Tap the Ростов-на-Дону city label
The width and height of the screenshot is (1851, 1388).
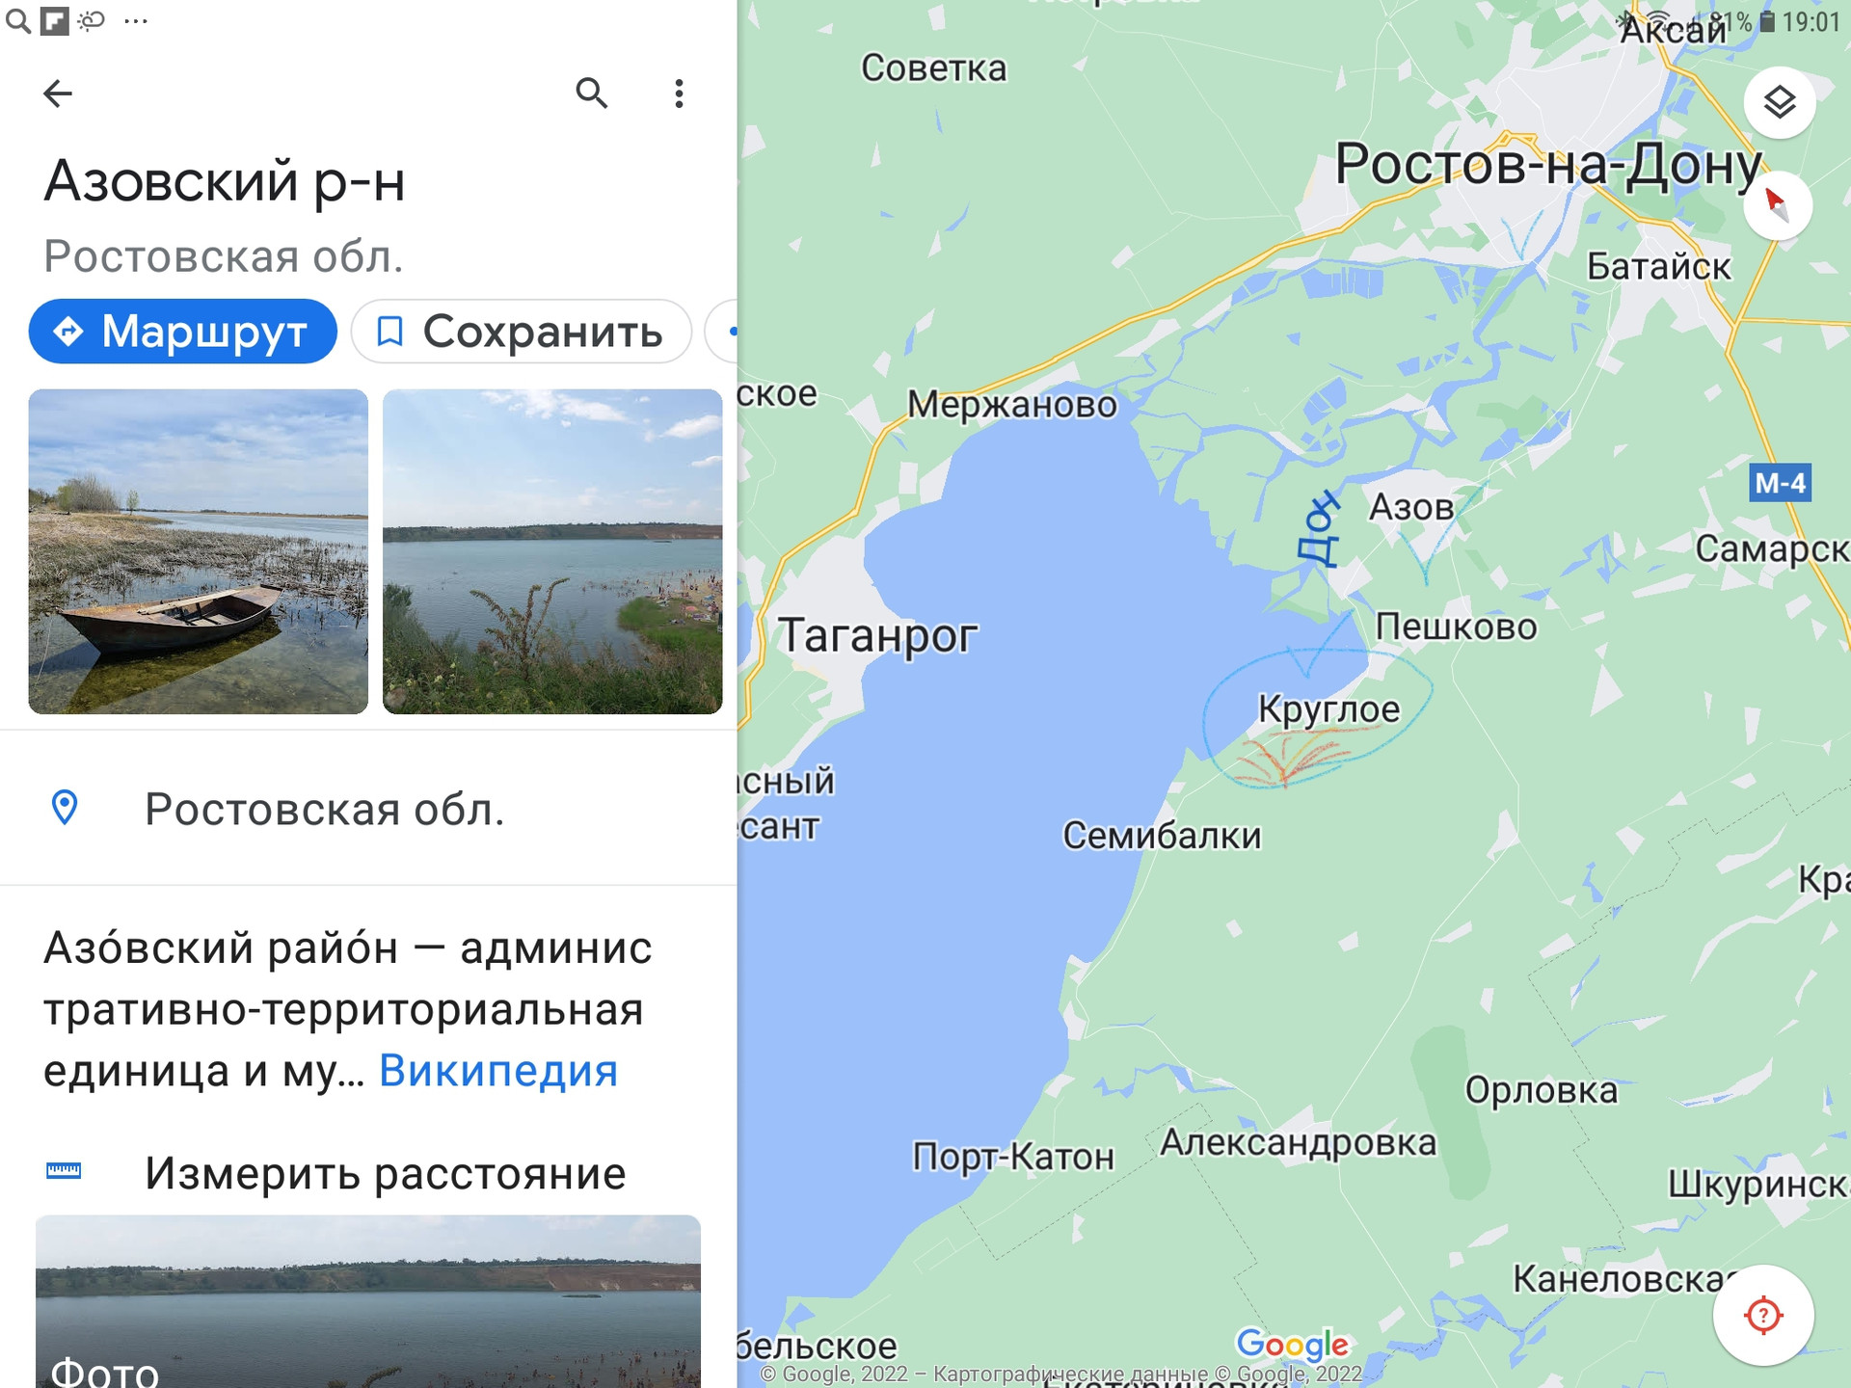(x=1548, y=166)
